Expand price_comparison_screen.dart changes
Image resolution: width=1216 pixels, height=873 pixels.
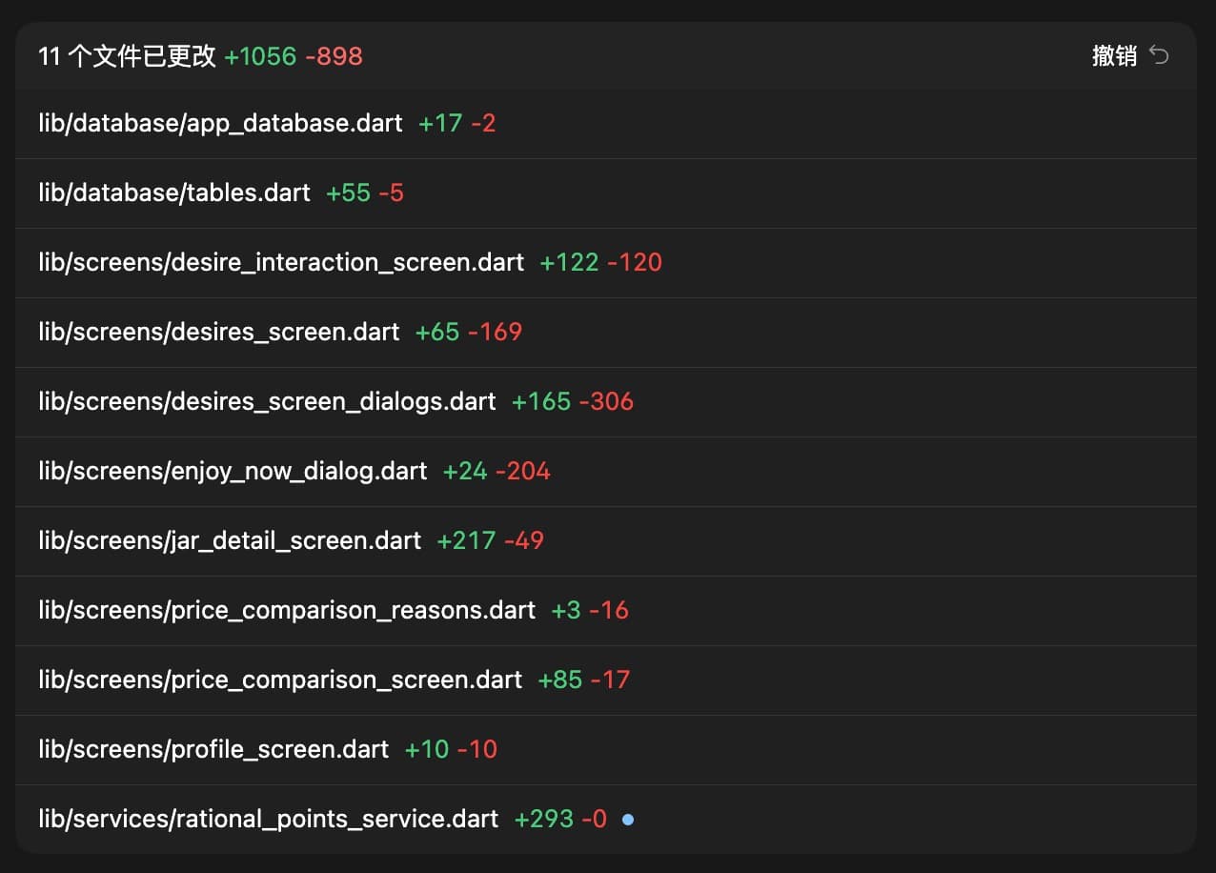(x=279, y=680)
